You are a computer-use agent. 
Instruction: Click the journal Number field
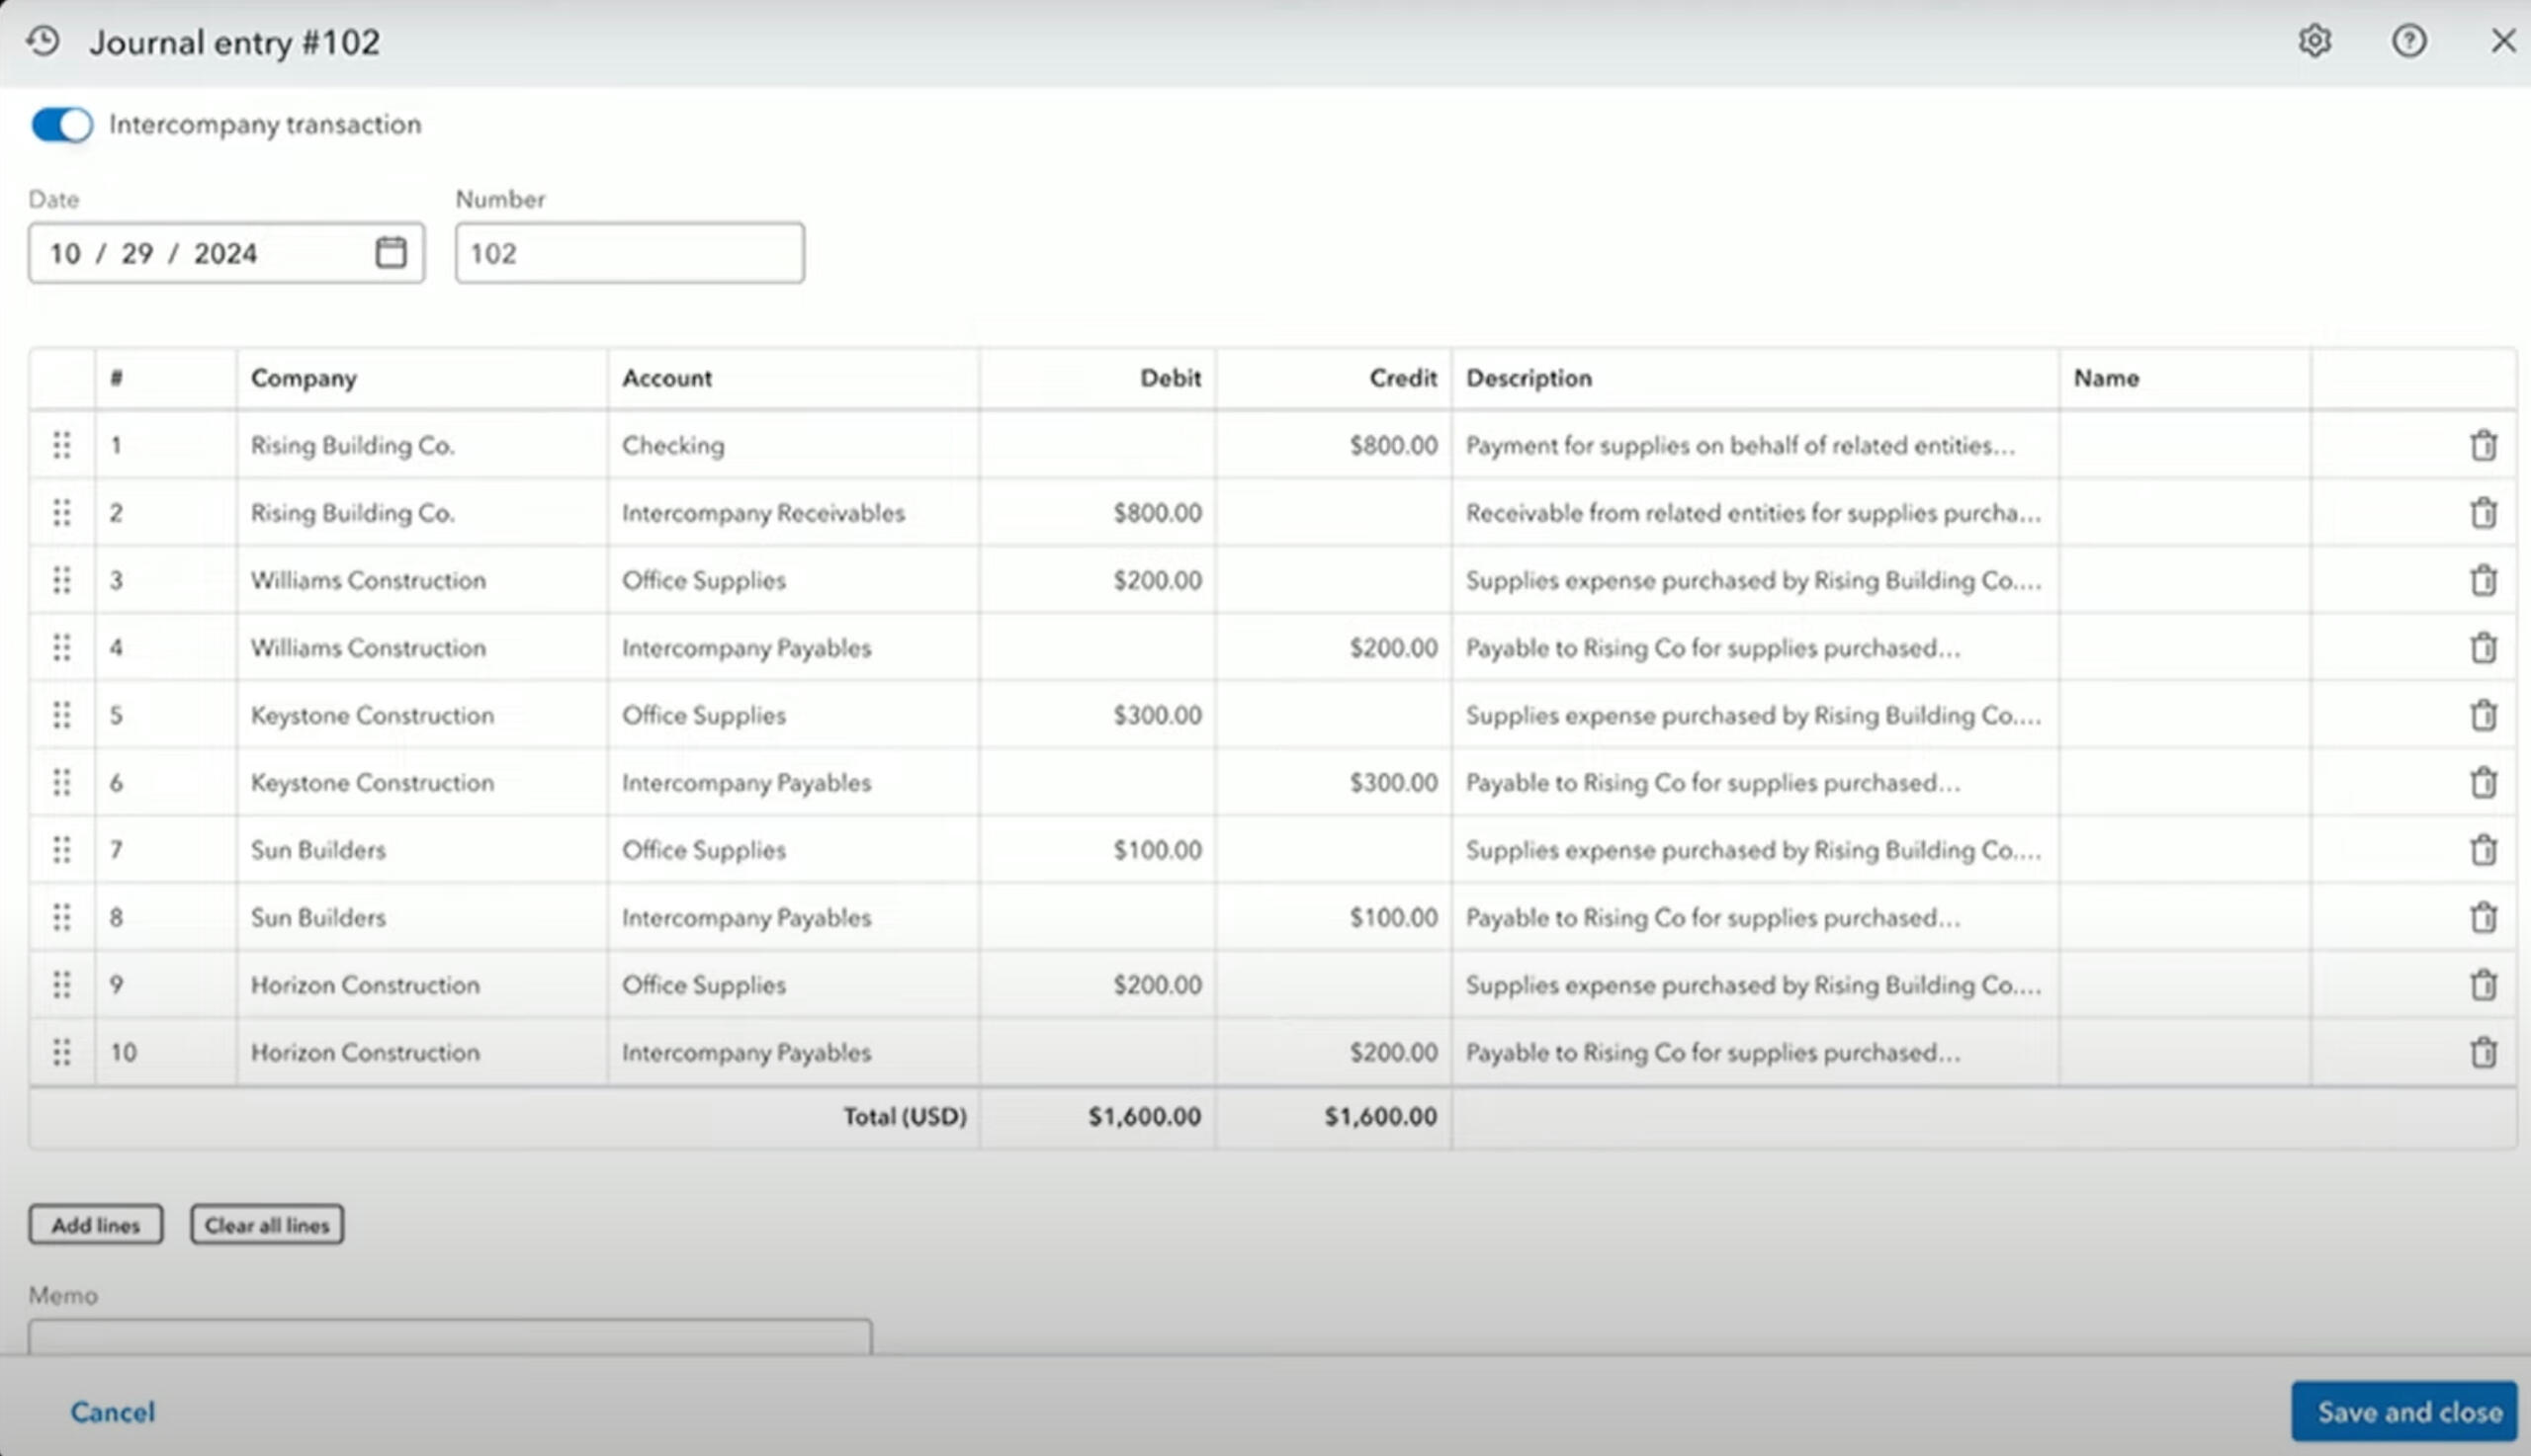(629, 253)
